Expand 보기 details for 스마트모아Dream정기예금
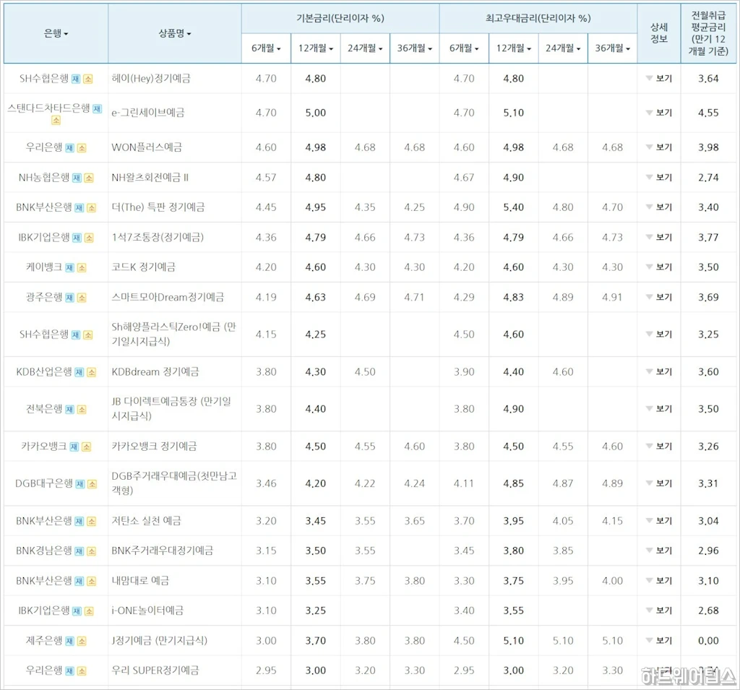Viewport: 740px width, 690px height. [x=659, y=297]
